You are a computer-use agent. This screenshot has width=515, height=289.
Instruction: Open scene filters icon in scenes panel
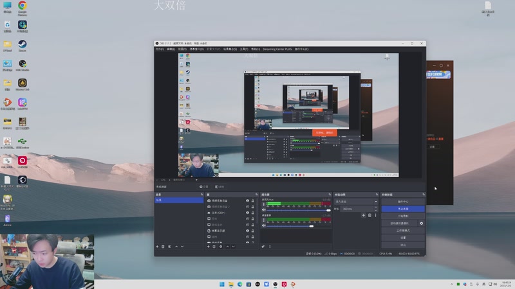tap(170, 247)
